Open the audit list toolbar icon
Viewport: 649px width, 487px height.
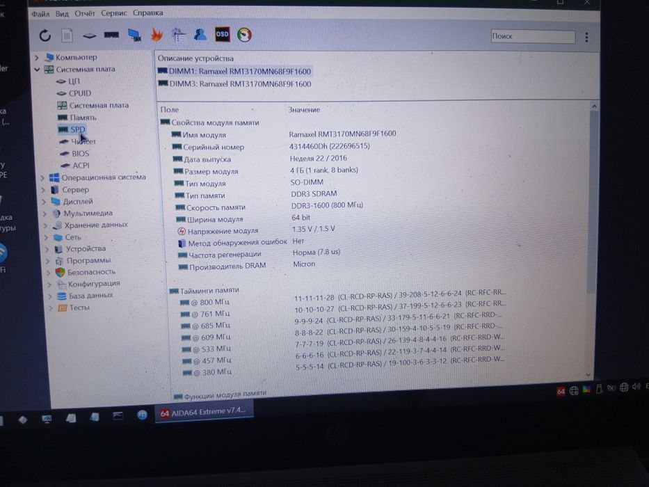pyautogui.click(x=178, y=35)
